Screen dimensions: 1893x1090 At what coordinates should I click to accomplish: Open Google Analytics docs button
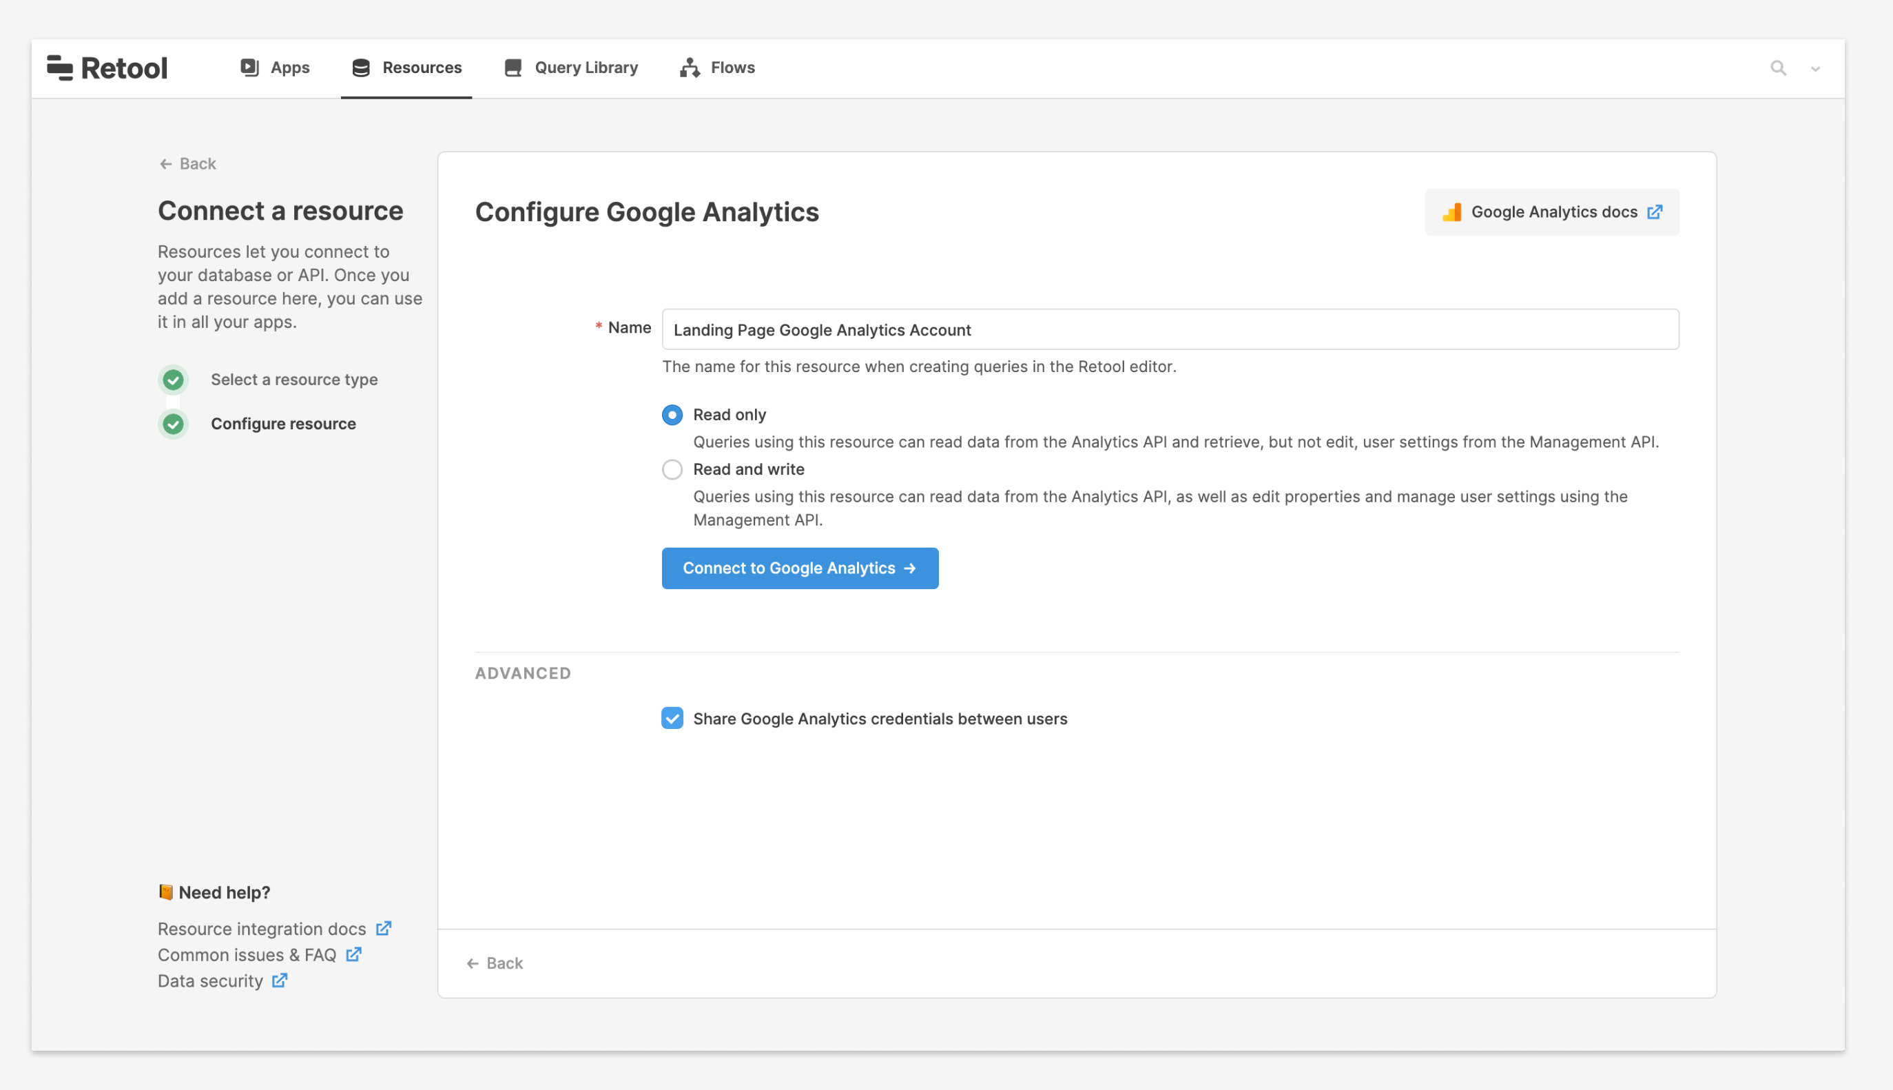[1551, 213]
